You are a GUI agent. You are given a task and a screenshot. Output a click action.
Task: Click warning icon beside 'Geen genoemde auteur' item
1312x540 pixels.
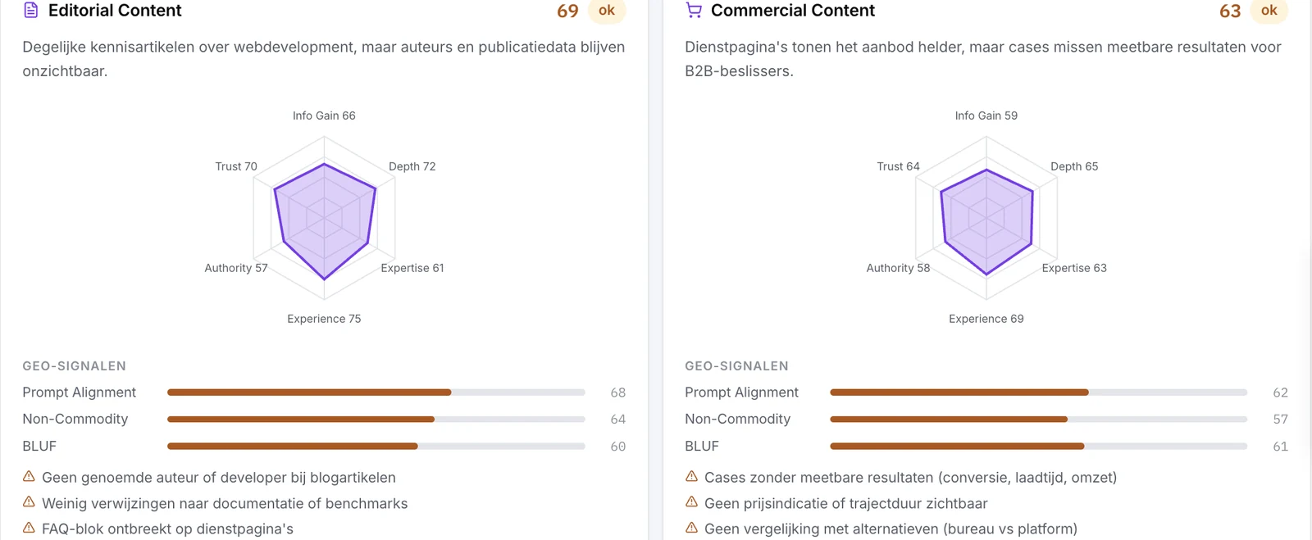29,476
